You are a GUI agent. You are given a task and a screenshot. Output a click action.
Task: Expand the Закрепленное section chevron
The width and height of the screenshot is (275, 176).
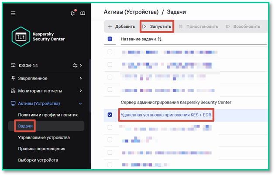[81, 78]
